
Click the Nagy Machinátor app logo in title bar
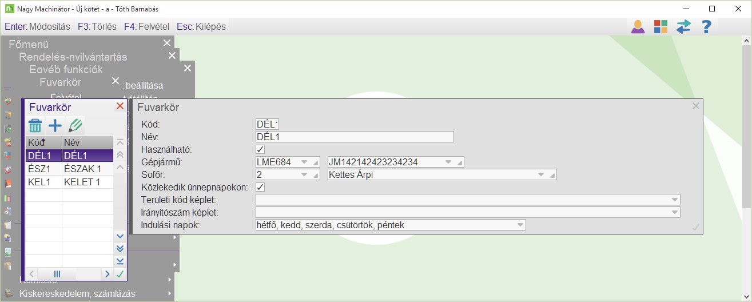(x=9, y=9)
